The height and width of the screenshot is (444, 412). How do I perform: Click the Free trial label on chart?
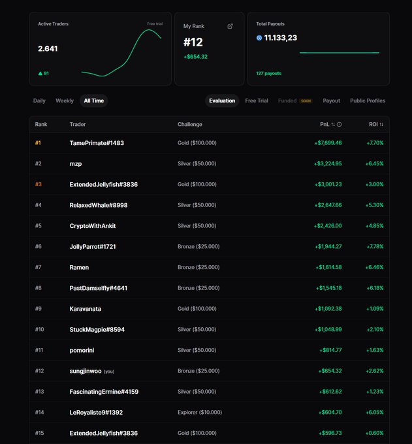tap(155, 24)
